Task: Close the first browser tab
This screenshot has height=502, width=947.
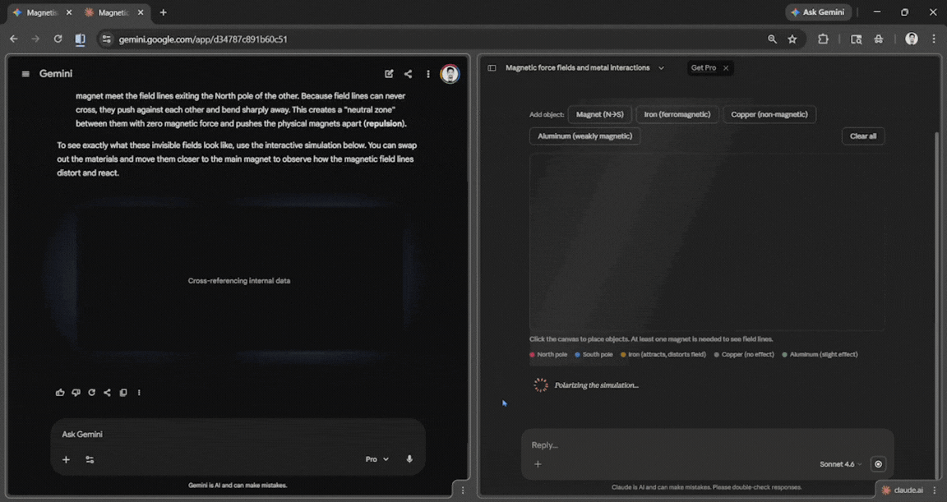Action: 68,12
